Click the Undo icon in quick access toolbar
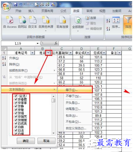 coord(21,4)
